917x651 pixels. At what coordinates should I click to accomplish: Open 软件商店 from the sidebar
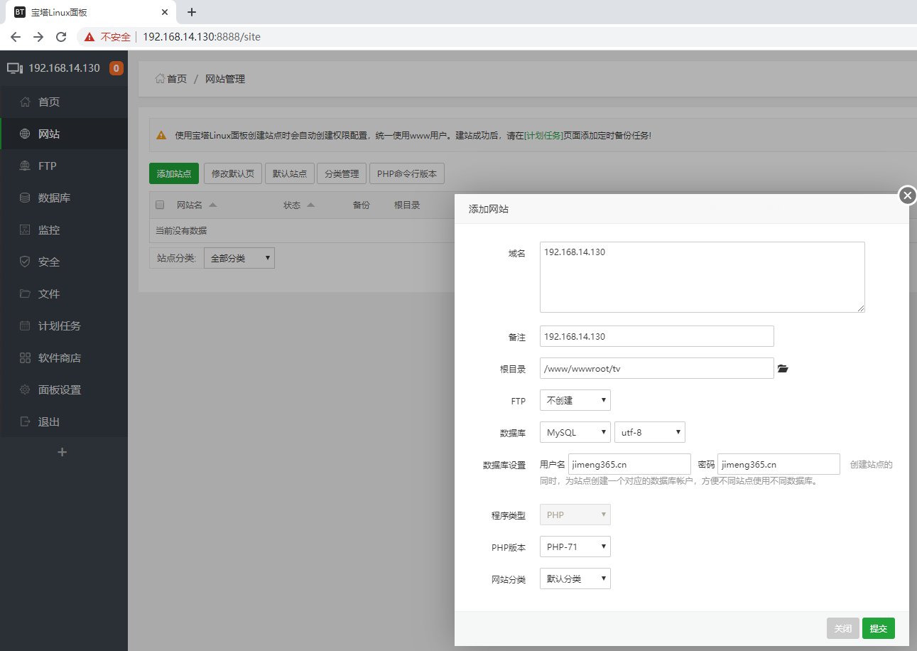click(60, 358)
